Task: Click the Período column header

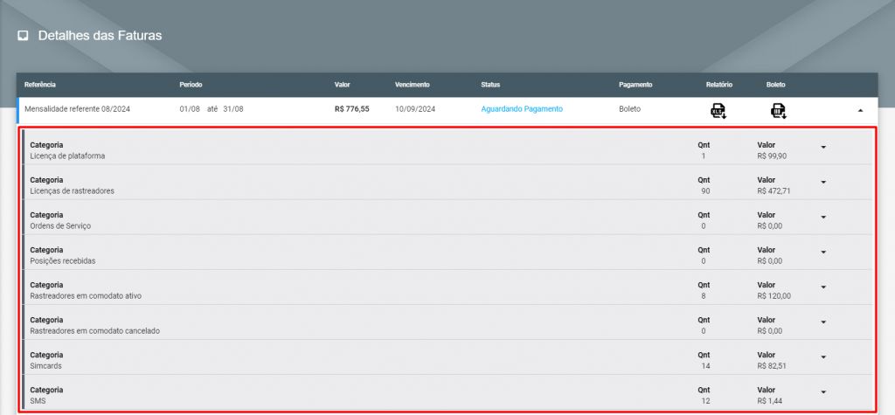Action: 191,85
